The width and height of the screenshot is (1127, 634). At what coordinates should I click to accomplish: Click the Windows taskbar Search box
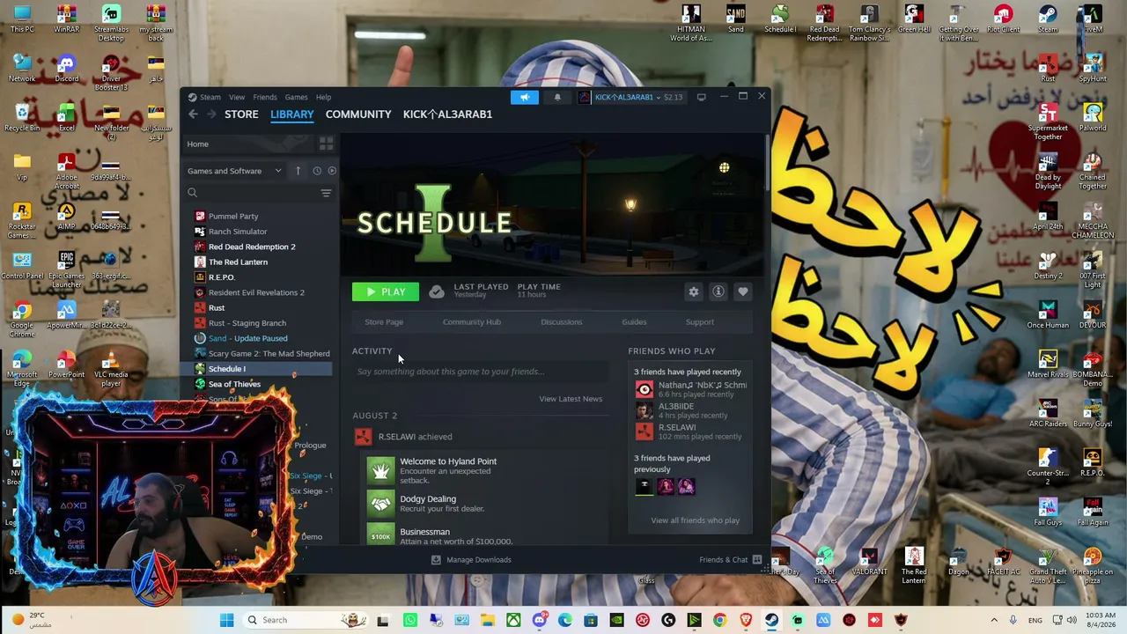coord(304,620)
